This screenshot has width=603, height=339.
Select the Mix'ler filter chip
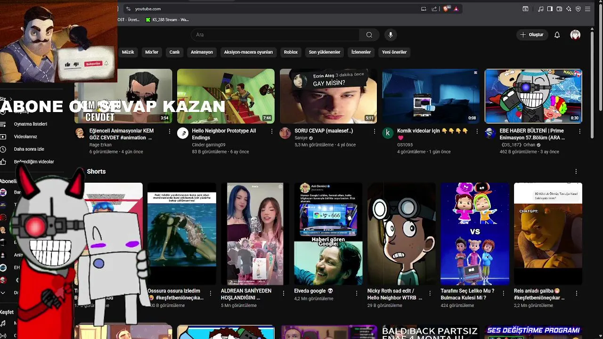(x=152, y=52)
